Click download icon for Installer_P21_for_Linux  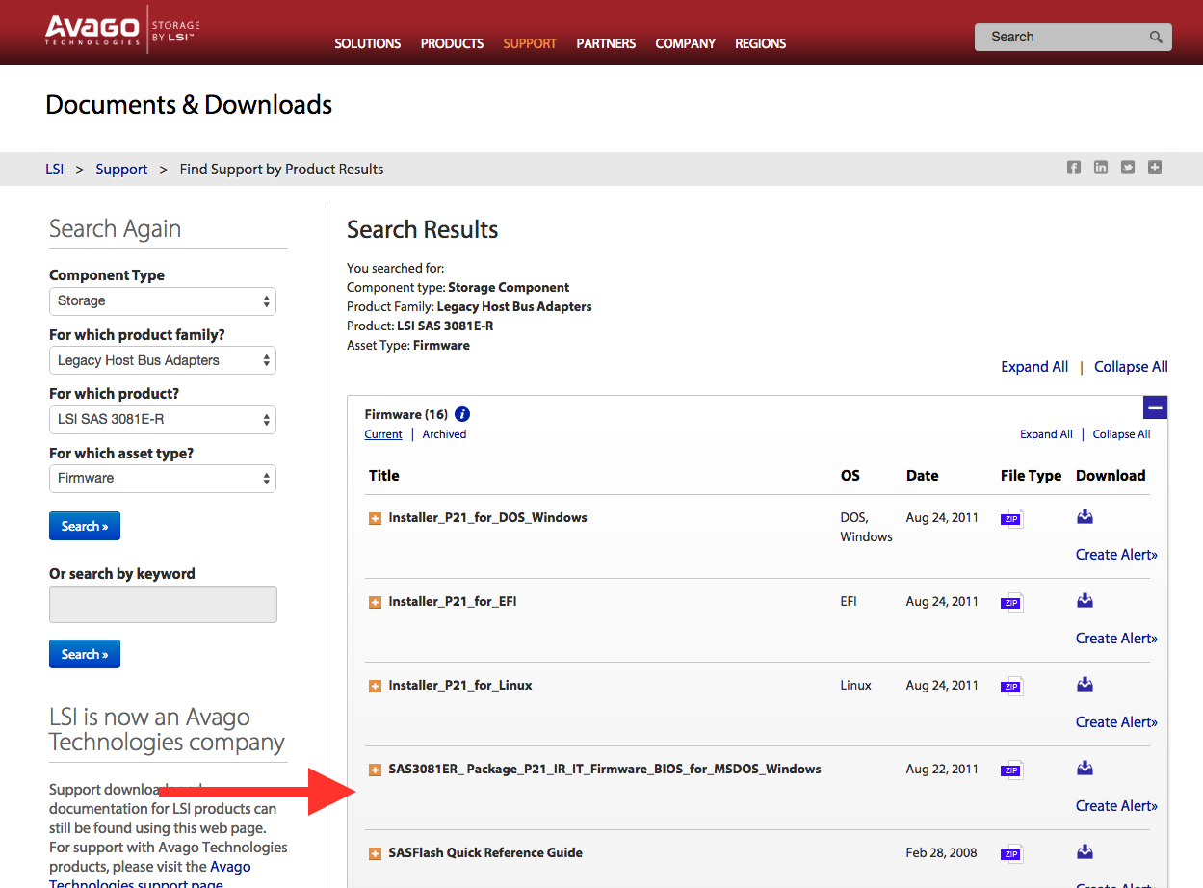point(1085,685)
